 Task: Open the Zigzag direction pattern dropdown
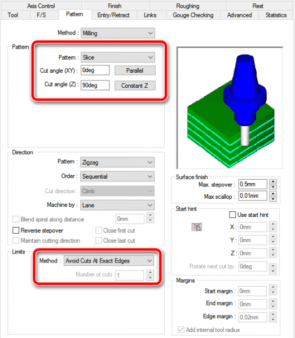[x=117, y=162]
